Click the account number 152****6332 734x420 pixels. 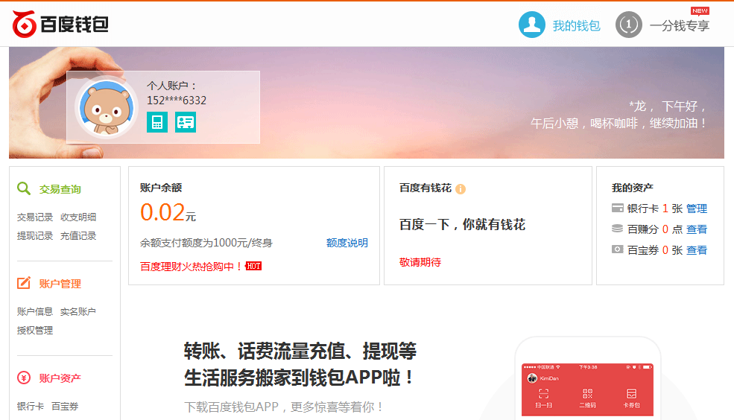(x=177, y=100)
